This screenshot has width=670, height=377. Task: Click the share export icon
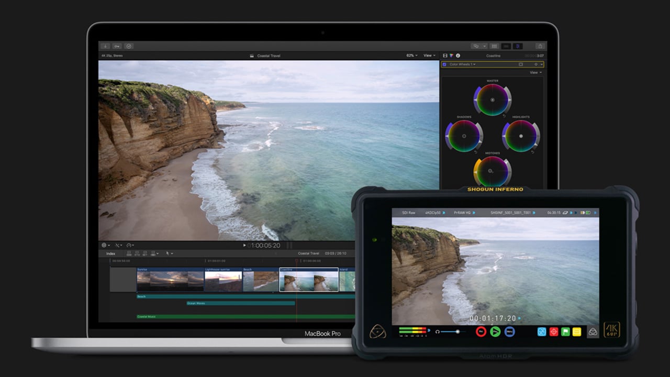(541, 46)
